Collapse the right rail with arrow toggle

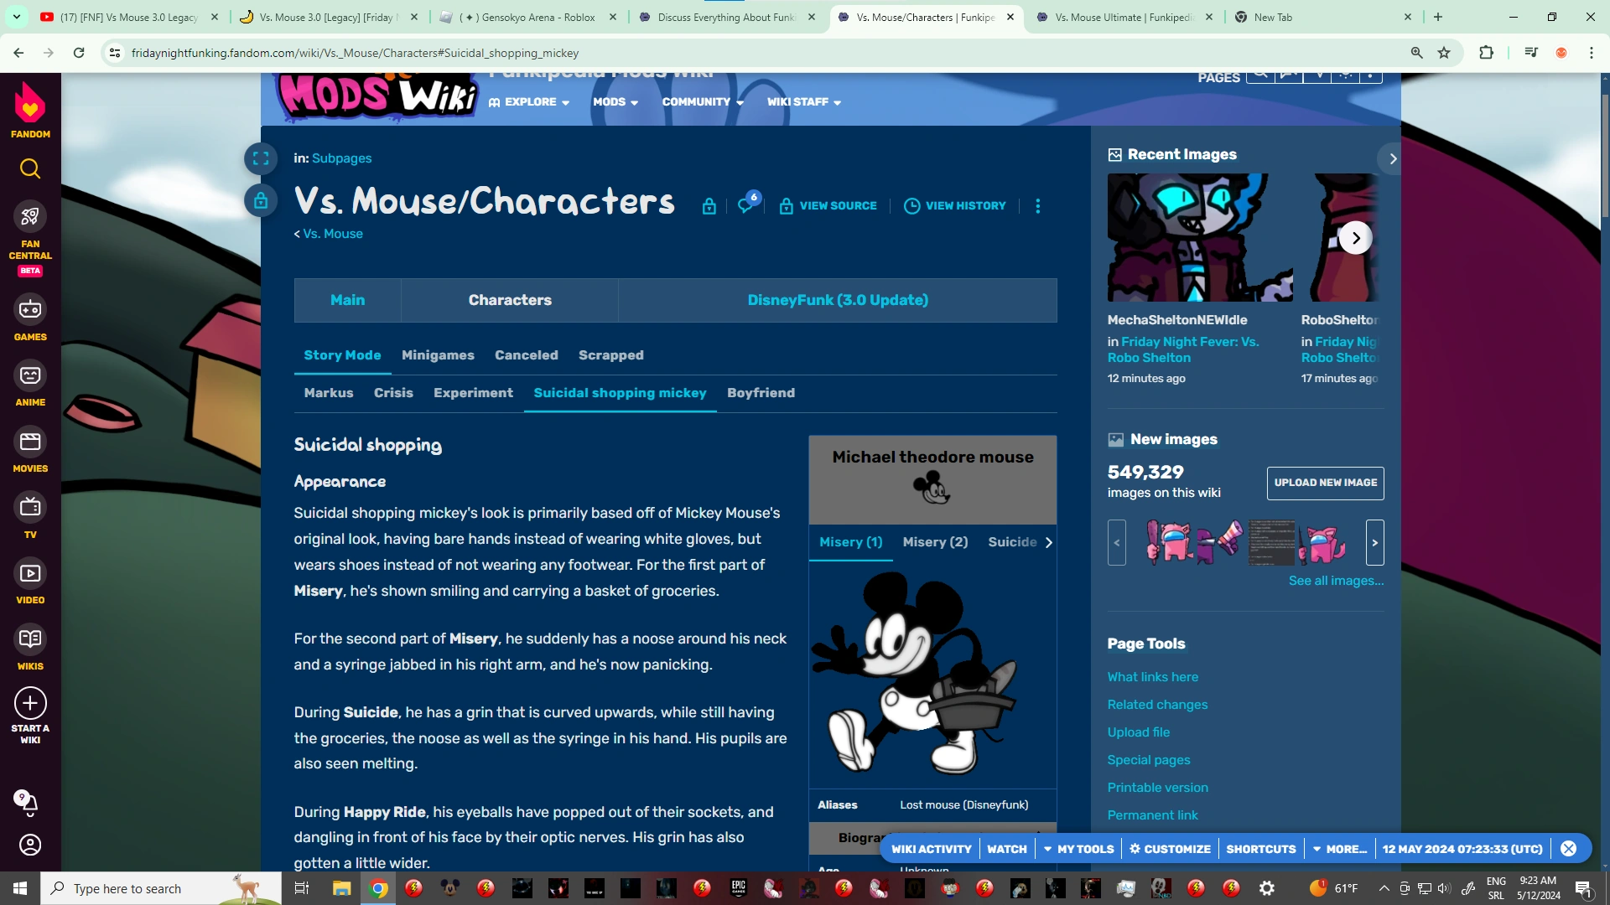[x=1392, y=158]
